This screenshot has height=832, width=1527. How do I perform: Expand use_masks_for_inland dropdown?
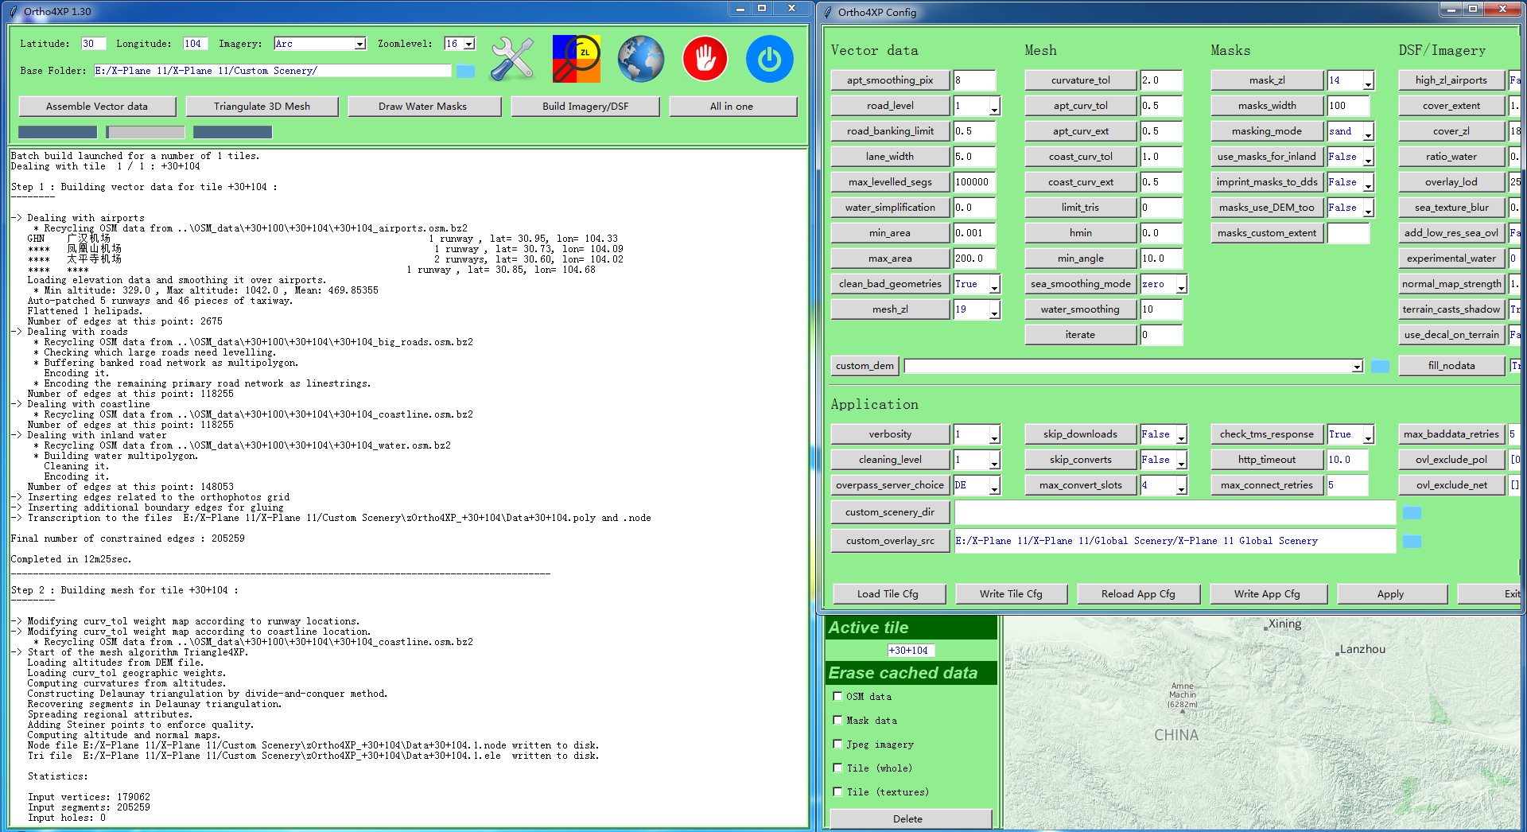point(1368,157)
